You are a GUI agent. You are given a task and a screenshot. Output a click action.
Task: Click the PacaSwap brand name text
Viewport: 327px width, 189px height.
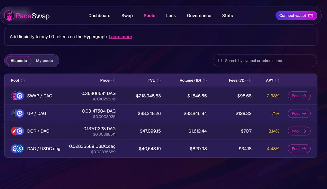(33, 16)
